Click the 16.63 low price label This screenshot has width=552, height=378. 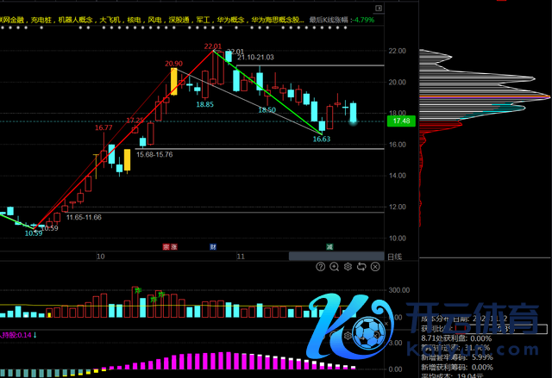pyautogui.click(x=321, y=139)
